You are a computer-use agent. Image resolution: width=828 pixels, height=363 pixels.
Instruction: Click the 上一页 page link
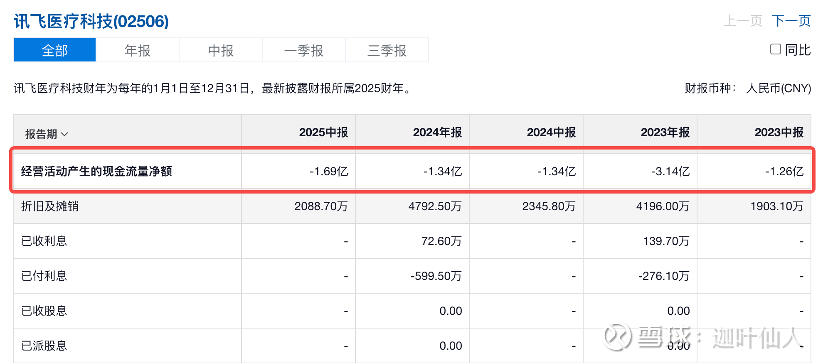[743, 21]
